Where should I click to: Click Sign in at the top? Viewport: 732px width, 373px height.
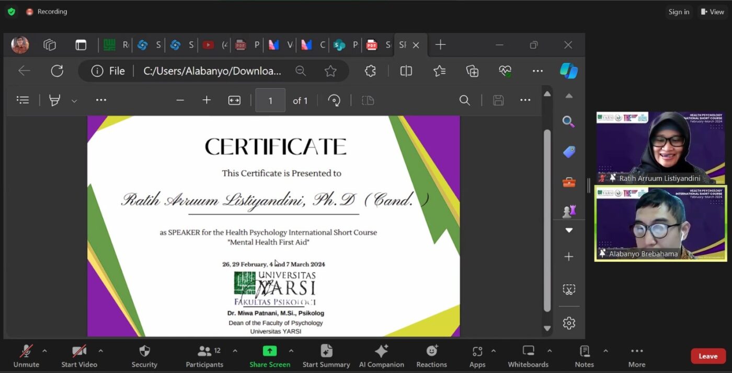click(x=679, y=11)
